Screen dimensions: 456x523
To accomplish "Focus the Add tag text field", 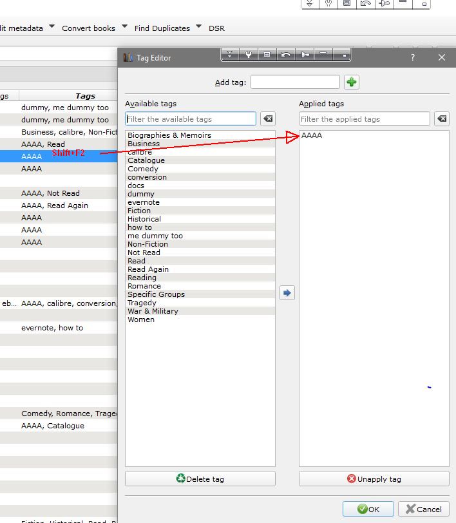I will (x=295, y=82).
